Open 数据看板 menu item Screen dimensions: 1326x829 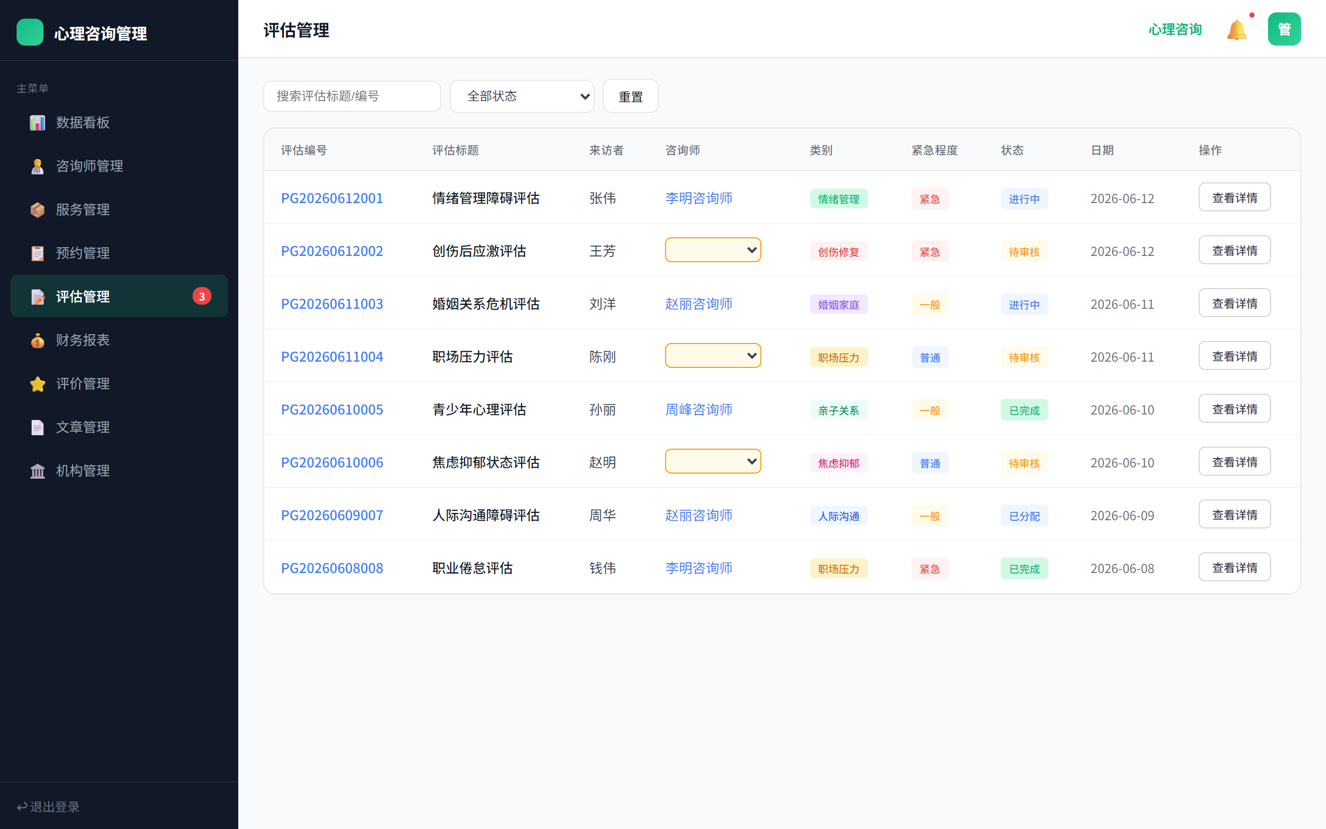(x=119, y=122)
